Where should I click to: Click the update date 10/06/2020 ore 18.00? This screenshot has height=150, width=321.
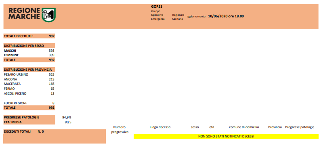click(x=226, y=17)
